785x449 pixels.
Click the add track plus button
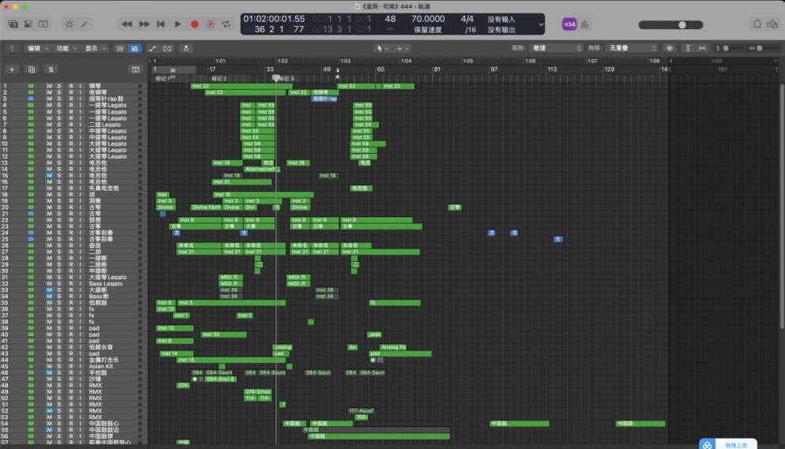pyautogui.click(x=12, y=69)
